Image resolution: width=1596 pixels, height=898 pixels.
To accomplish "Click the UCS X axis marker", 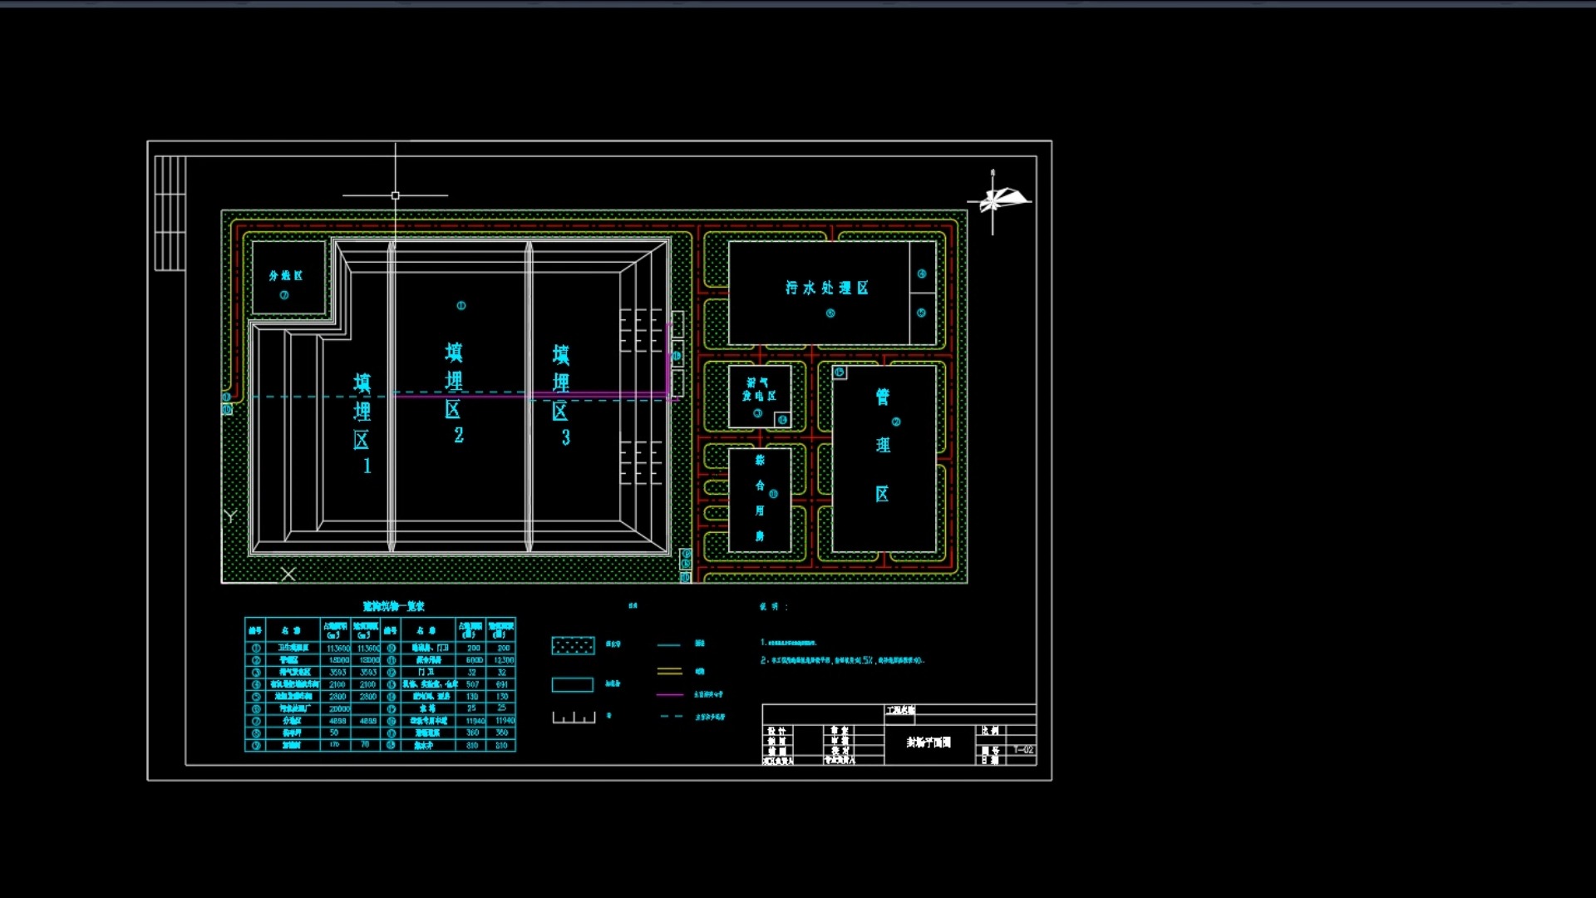I will (288, 575).
